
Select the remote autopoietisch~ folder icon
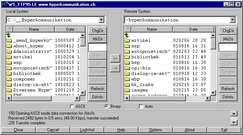coord(127,51)
